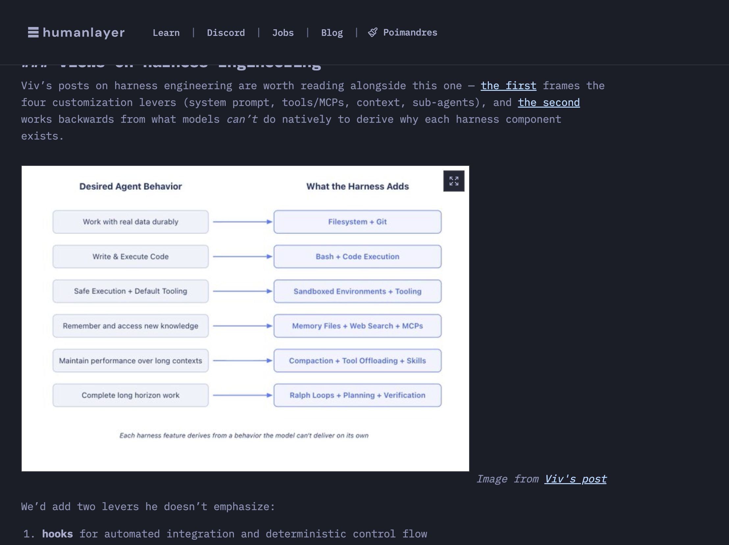The image size is (729, 545).
Task: Click the diagram's italic footnote caption
Action: (x=244, y=435)
